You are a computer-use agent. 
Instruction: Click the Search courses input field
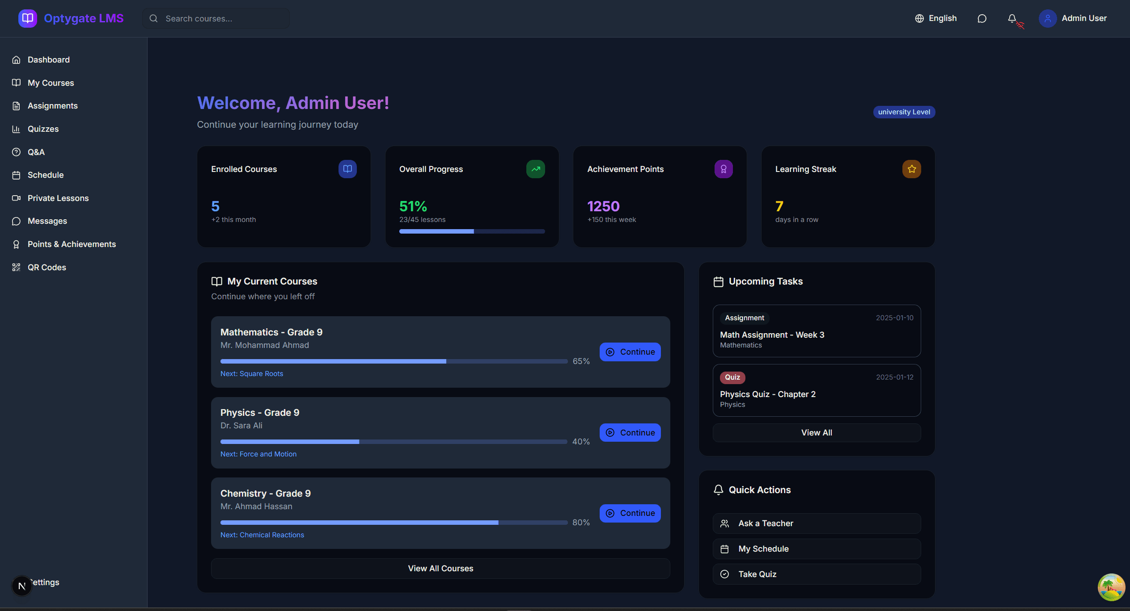[216, 18]
